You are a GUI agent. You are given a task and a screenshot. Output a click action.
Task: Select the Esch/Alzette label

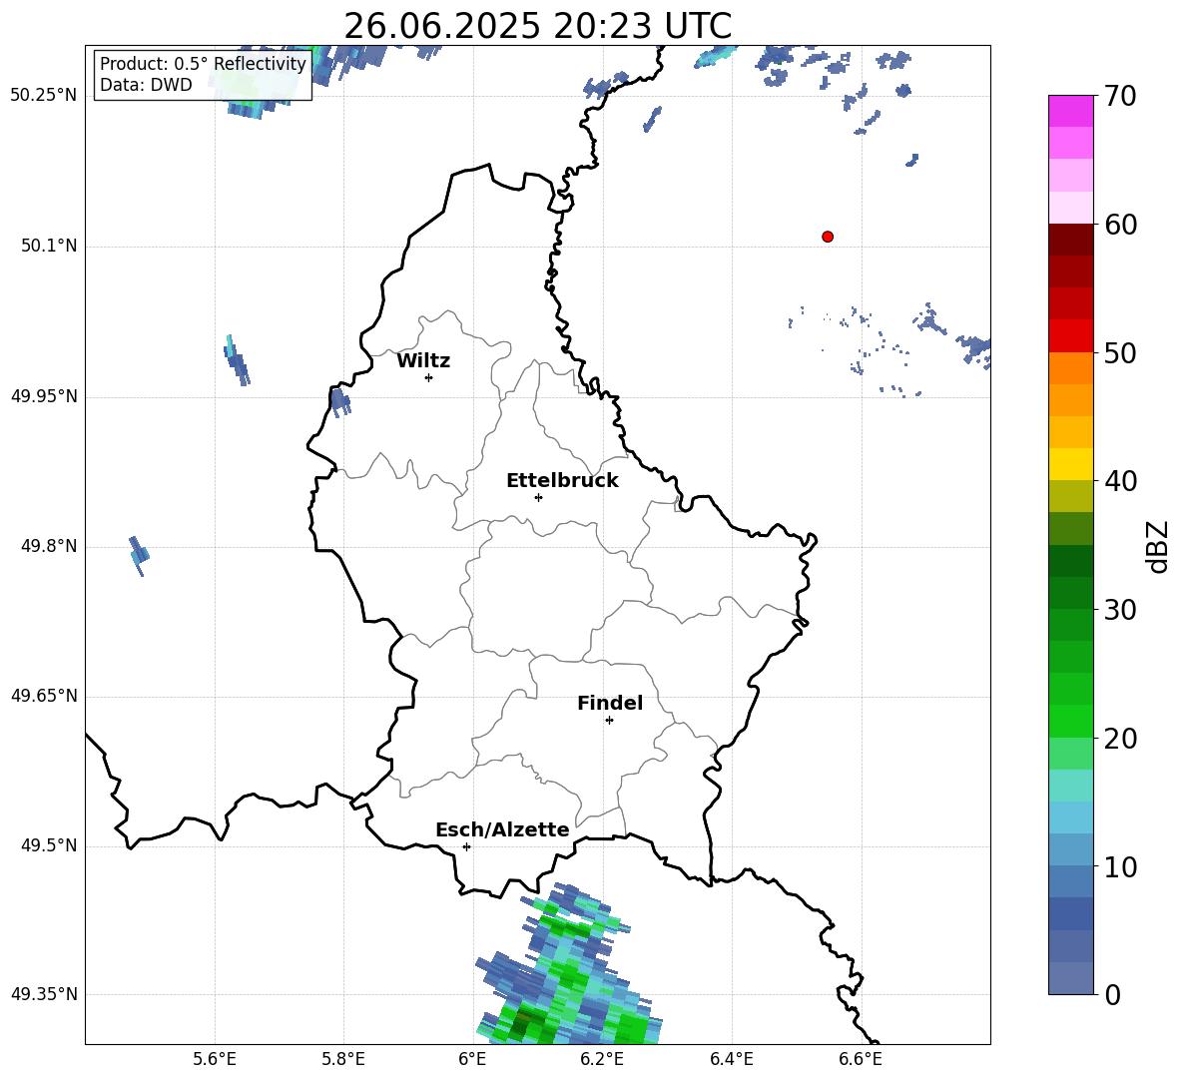click(x=502, y=830)
